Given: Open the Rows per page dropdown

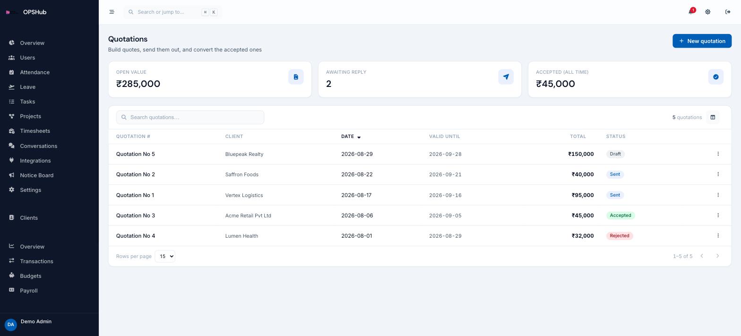Looking at the screenshot, I should tap(165, 256).
